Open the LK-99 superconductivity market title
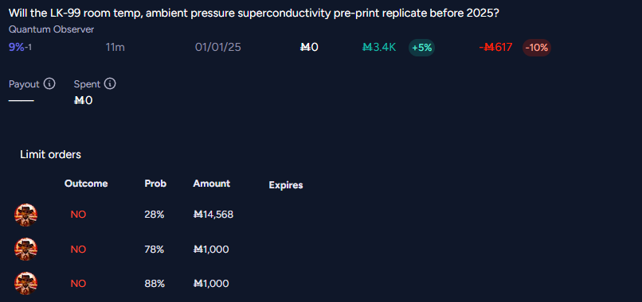642x302 pixels. (254, 13)
